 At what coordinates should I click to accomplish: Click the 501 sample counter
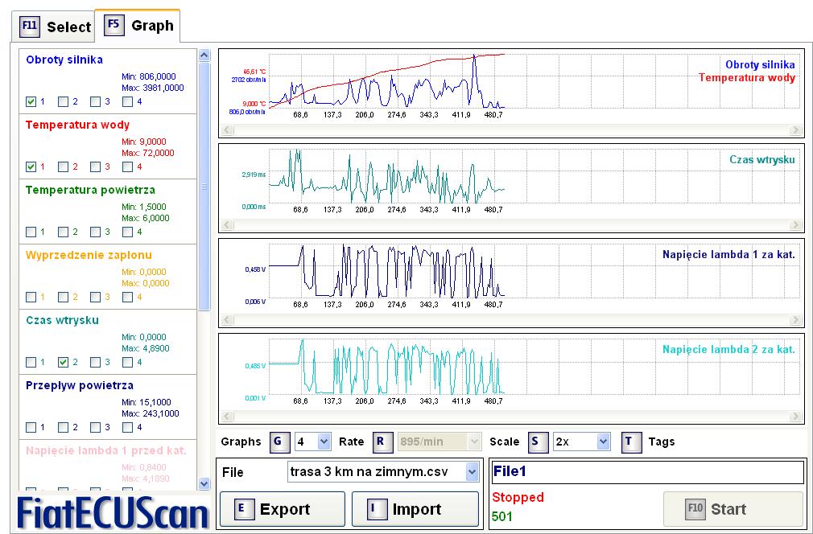502,516
